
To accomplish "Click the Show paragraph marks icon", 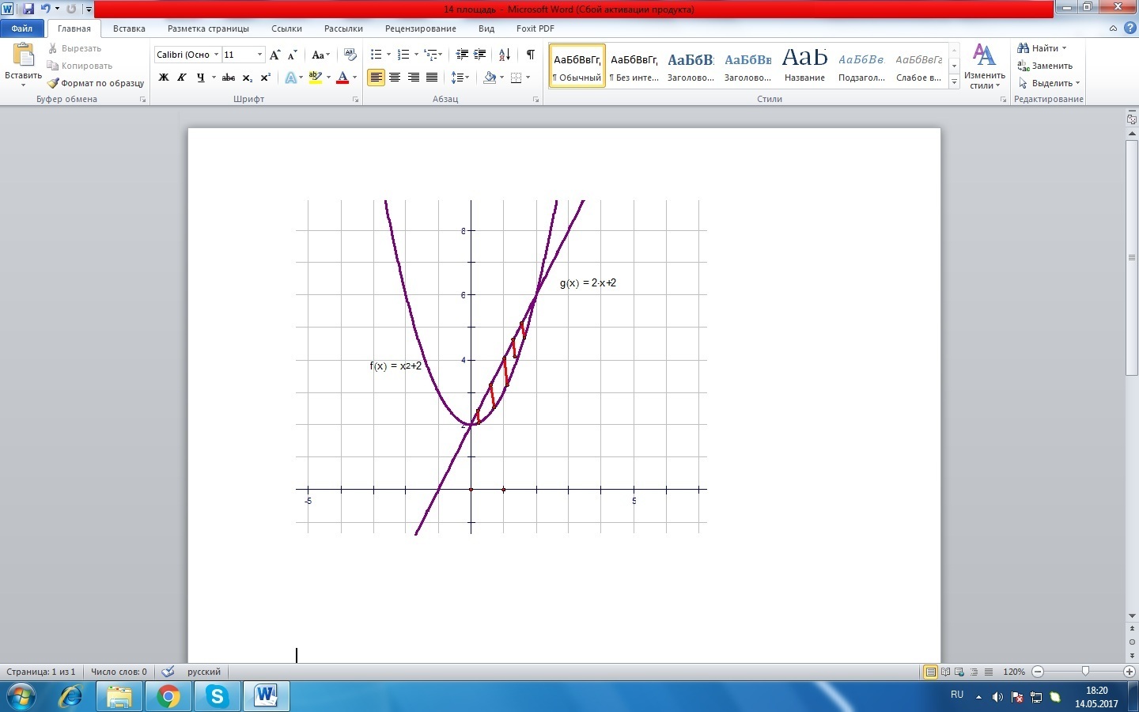I will pyautogui.click(x=530, y=55).
